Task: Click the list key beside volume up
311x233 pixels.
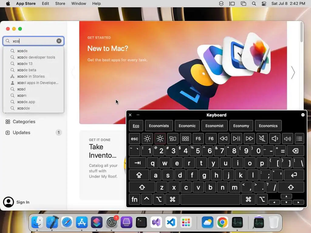Action: pyautogui.click(x=299, y=138)
